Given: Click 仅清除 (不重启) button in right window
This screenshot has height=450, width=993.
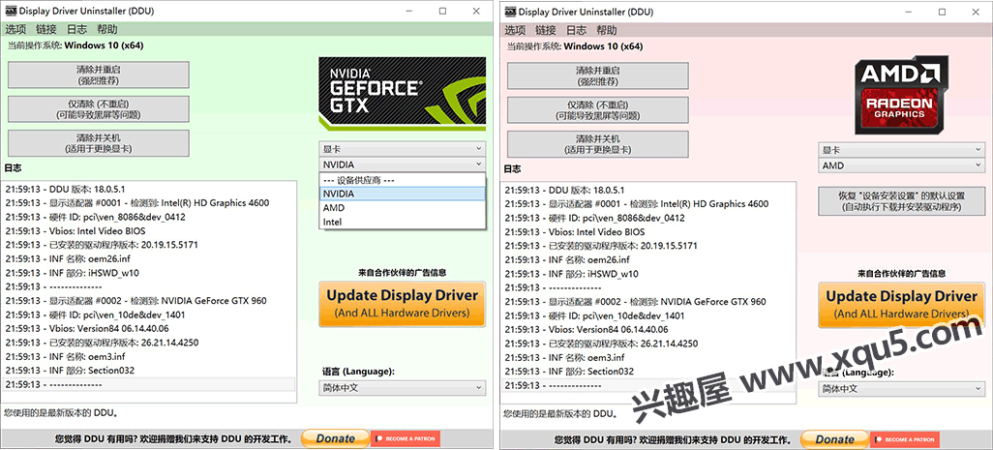Looking at the screenshot, I should [597, 110].
